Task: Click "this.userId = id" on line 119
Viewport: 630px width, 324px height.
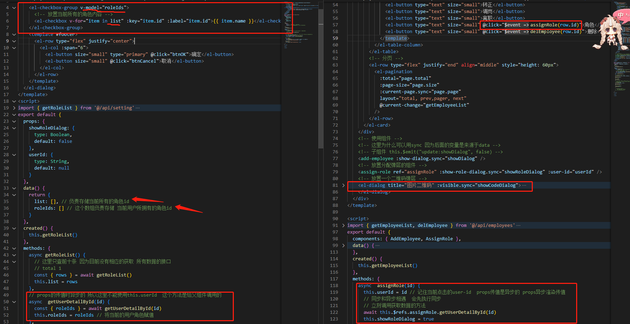Action: click(x=385, y=292)
